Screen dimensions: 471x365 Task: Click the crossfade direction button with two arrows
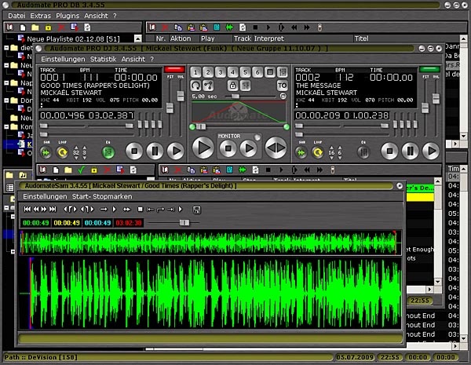tap(276, 148)
